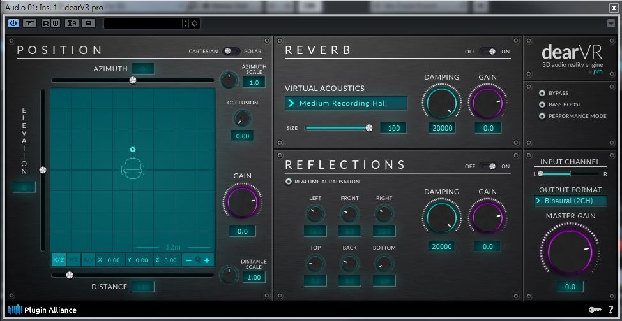Screen dimensions: 622x321
Task: Click the Reverb Damping knob
Action: pyautogui.click(x=442, y=103)
